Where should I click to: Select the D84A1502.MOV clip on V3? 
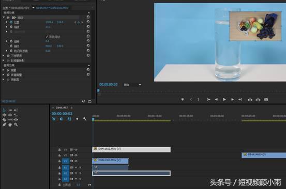[131, 149]
